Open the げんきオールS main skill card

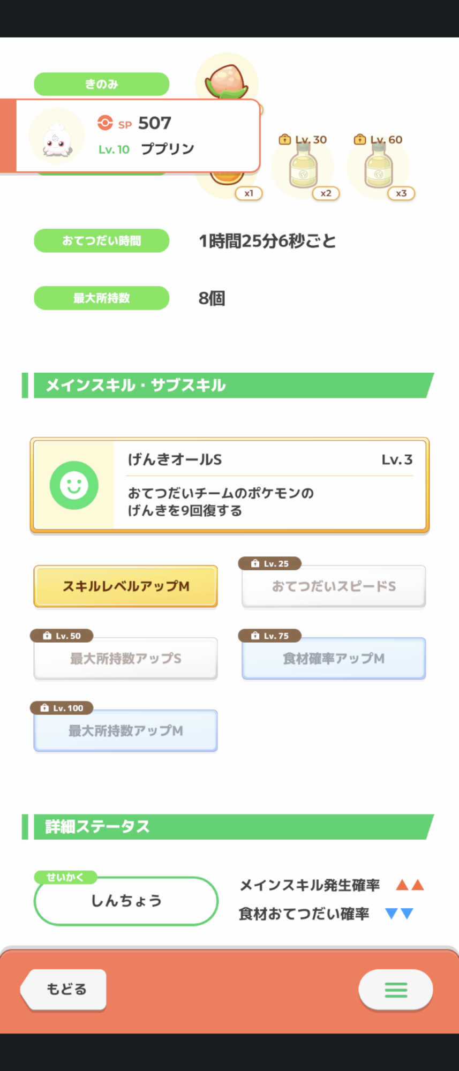click(269, 485)
